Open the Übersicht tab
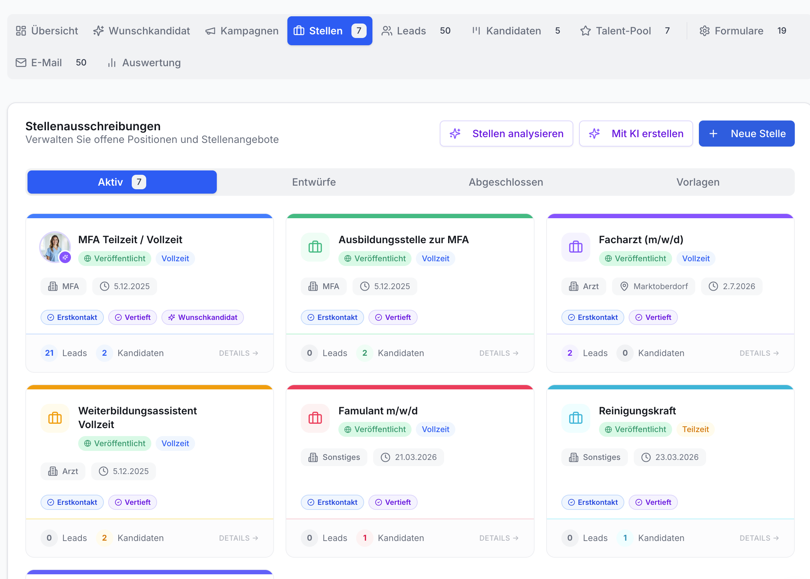 point(47,31)
